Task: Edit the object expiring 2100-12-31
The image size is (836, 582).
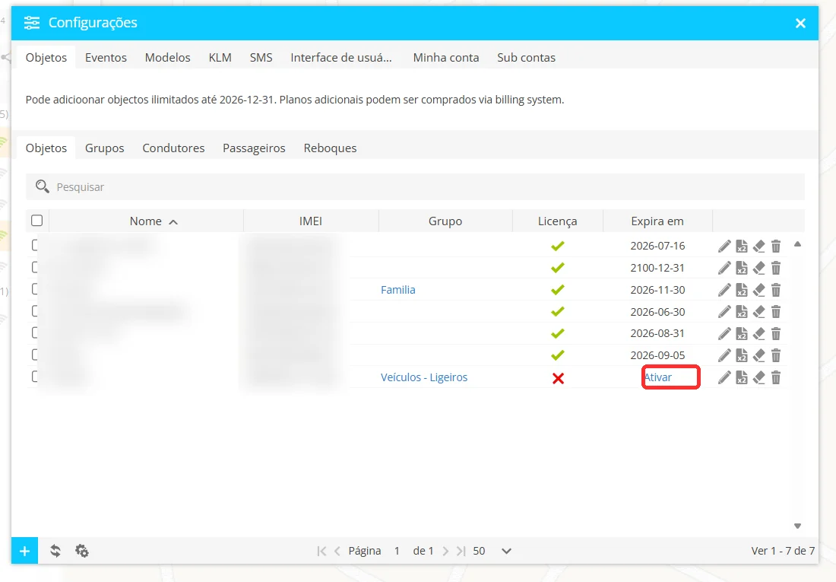Action: 724,268
